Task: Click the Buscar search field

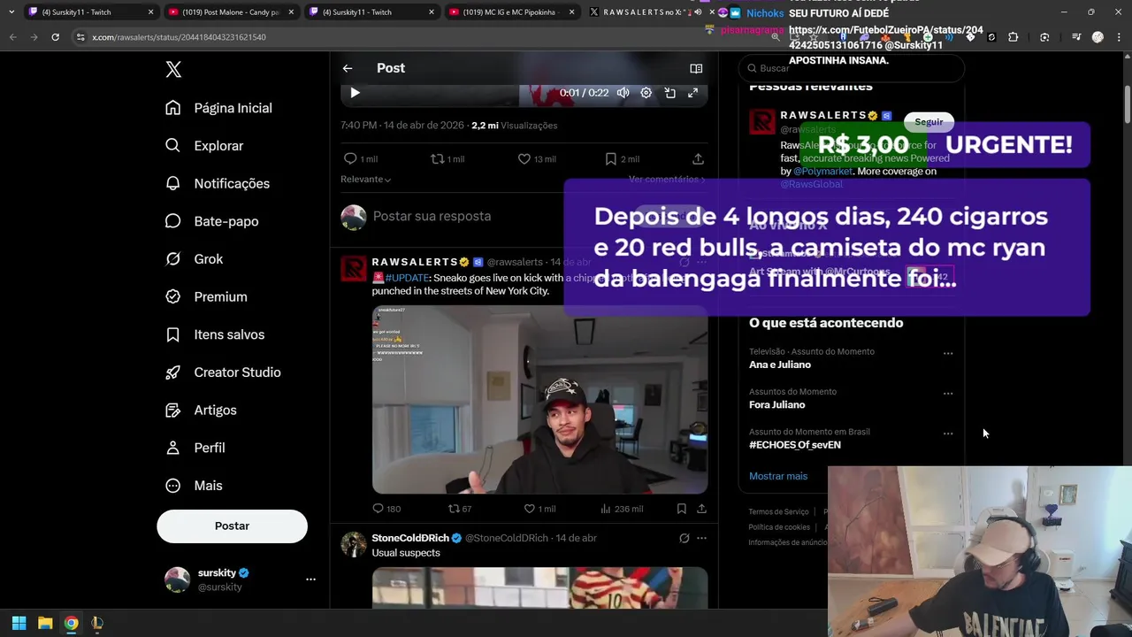Action: [x=851, y=68]
